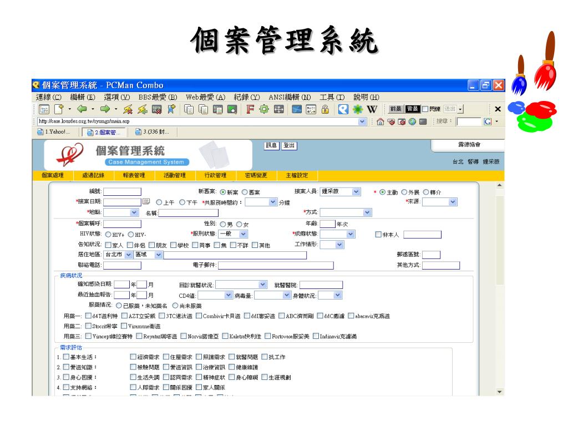Switch to the 3.(336 封 tab
The image size is (568, 426).
pos(153,132)
